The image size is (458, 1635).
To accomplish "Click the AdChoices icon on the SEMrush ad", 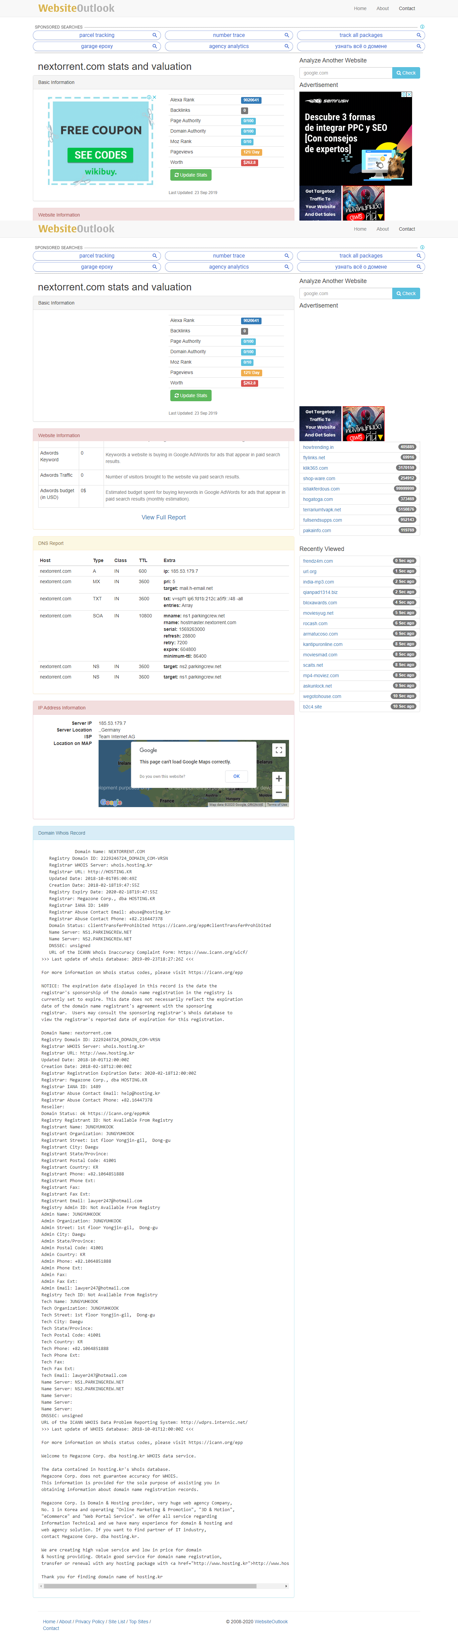I will [404, 95].
